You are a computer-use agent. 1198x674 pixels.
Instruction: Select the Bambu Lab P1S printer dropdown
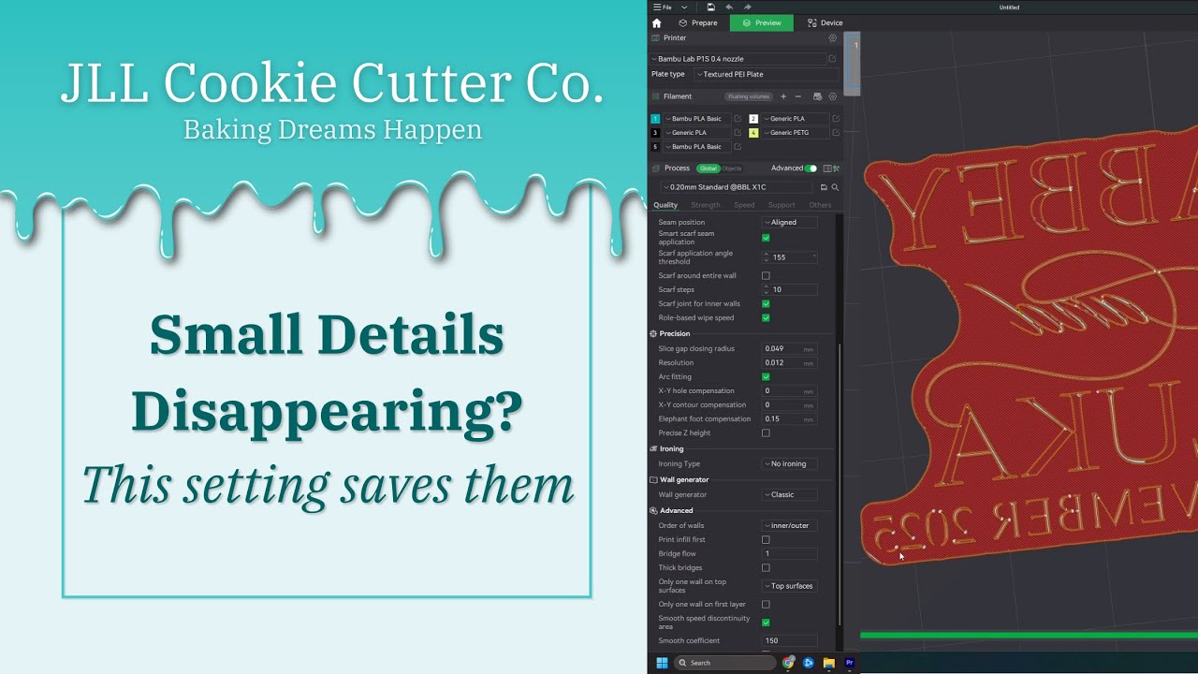pyautogui.click(x=738, y=59)
